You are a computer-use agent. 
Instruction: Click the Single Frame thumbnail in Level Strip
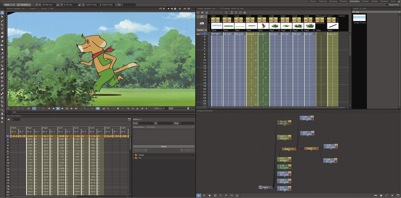[359, 18]
